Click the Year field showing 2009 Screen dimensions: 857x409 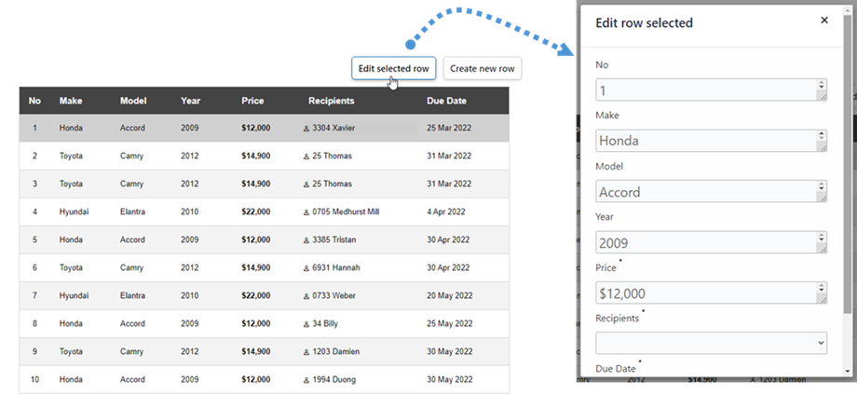tap(705, 243)
